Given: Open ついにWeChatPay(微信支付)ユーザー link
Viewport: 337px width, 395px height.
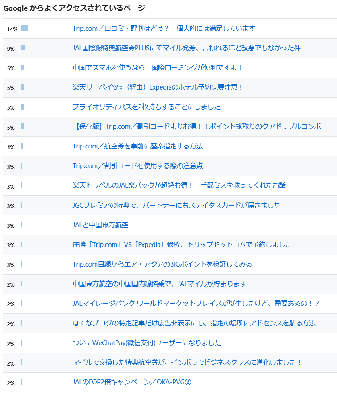Looking at the screenshot, I should tap(147, 343).
